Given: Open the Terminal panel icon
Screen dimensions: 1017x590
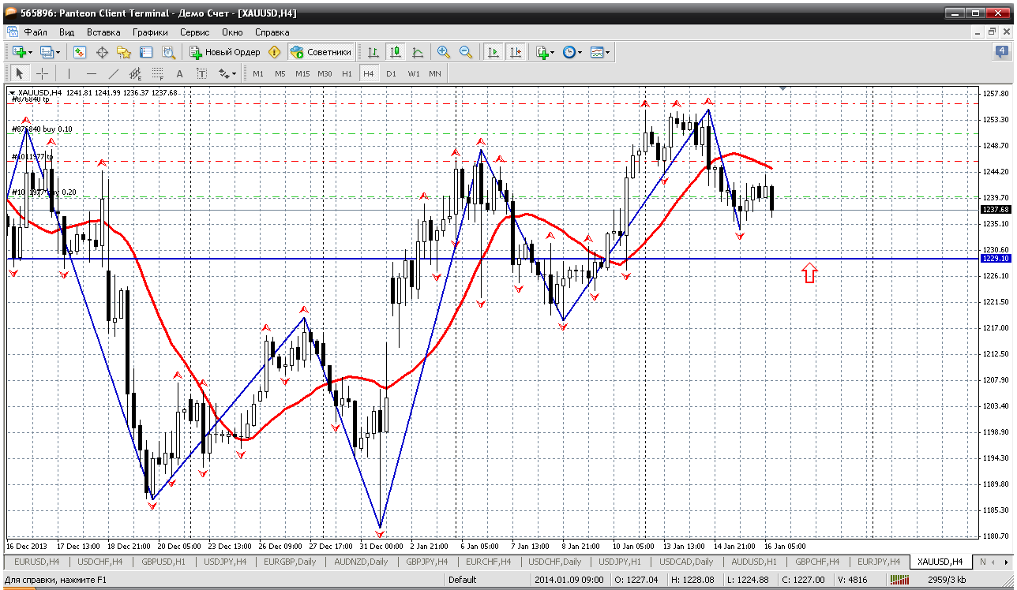Looking at the screenshot, I should (x=146, y=52).
